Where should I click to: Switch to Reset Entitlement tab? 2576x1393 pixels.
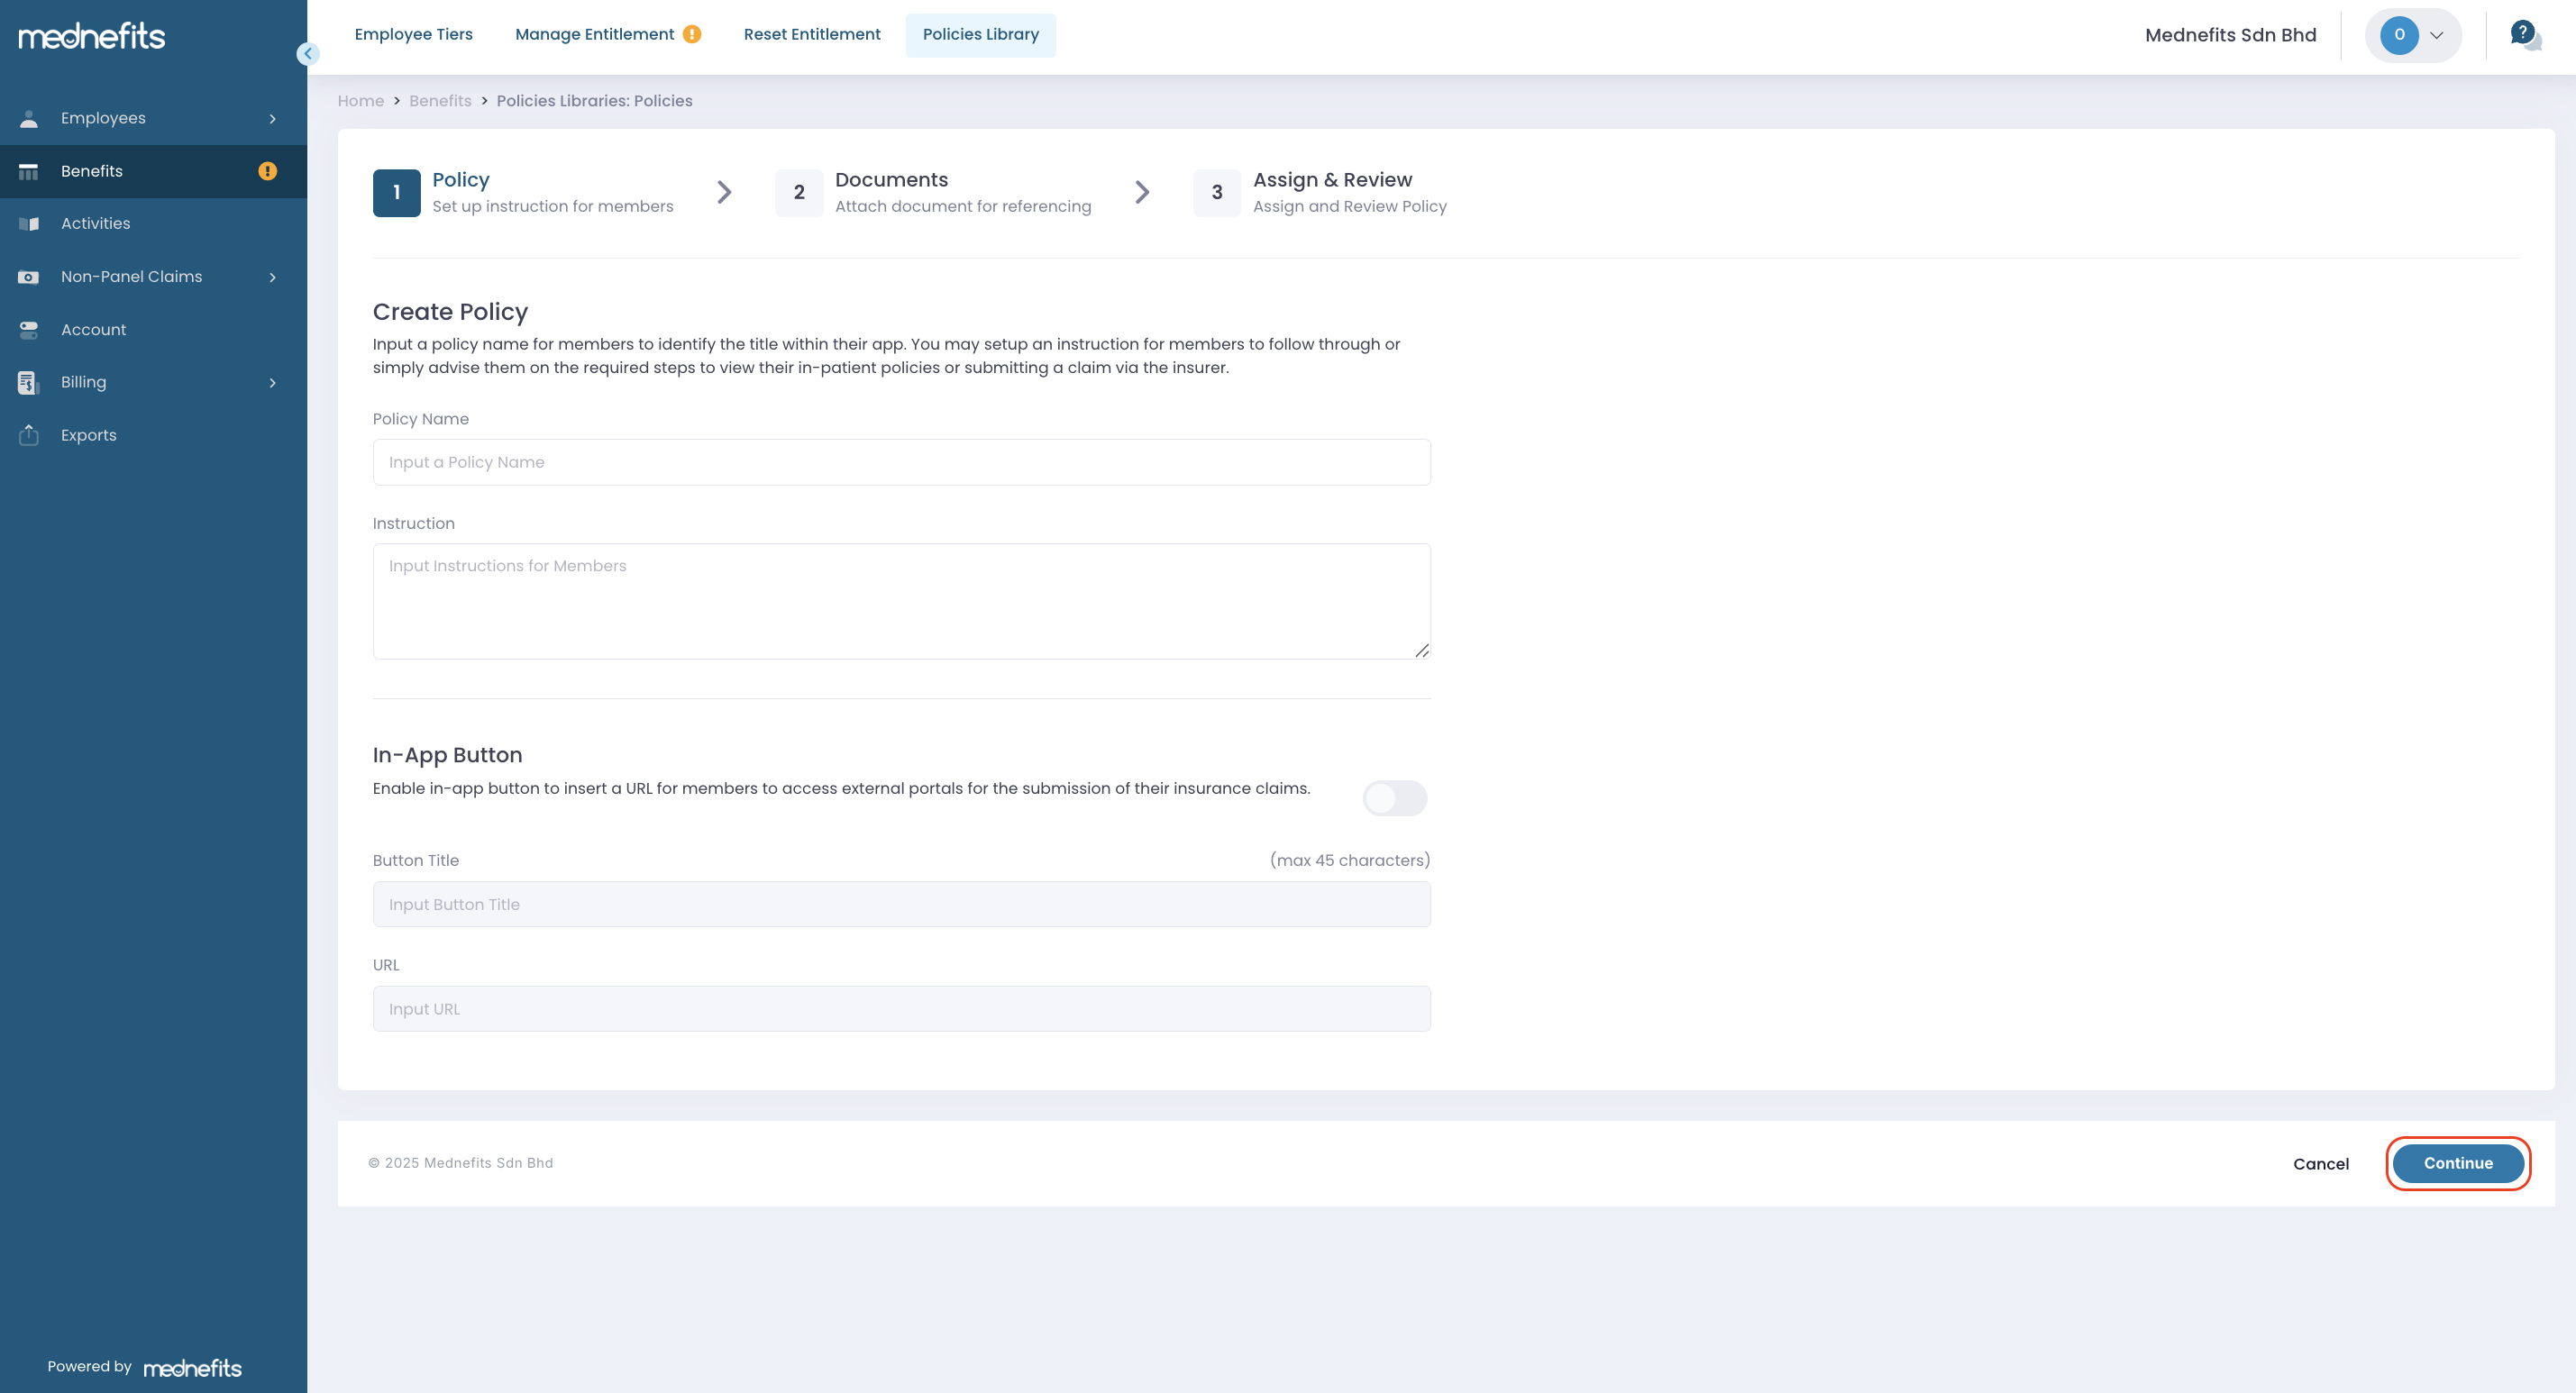(x=812, y=34)
